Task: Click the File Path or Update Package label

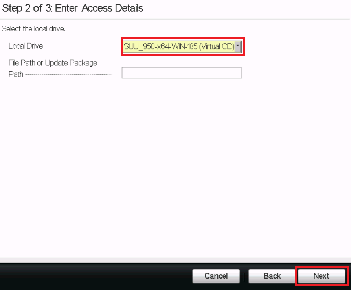Action: point(53,63)
